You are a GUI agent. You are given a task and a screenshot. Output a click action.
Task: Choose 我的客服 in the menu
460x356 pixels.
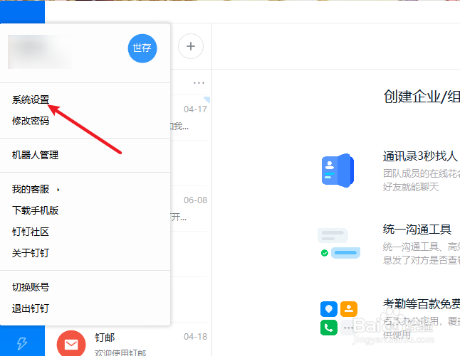(x=31, y=189)
